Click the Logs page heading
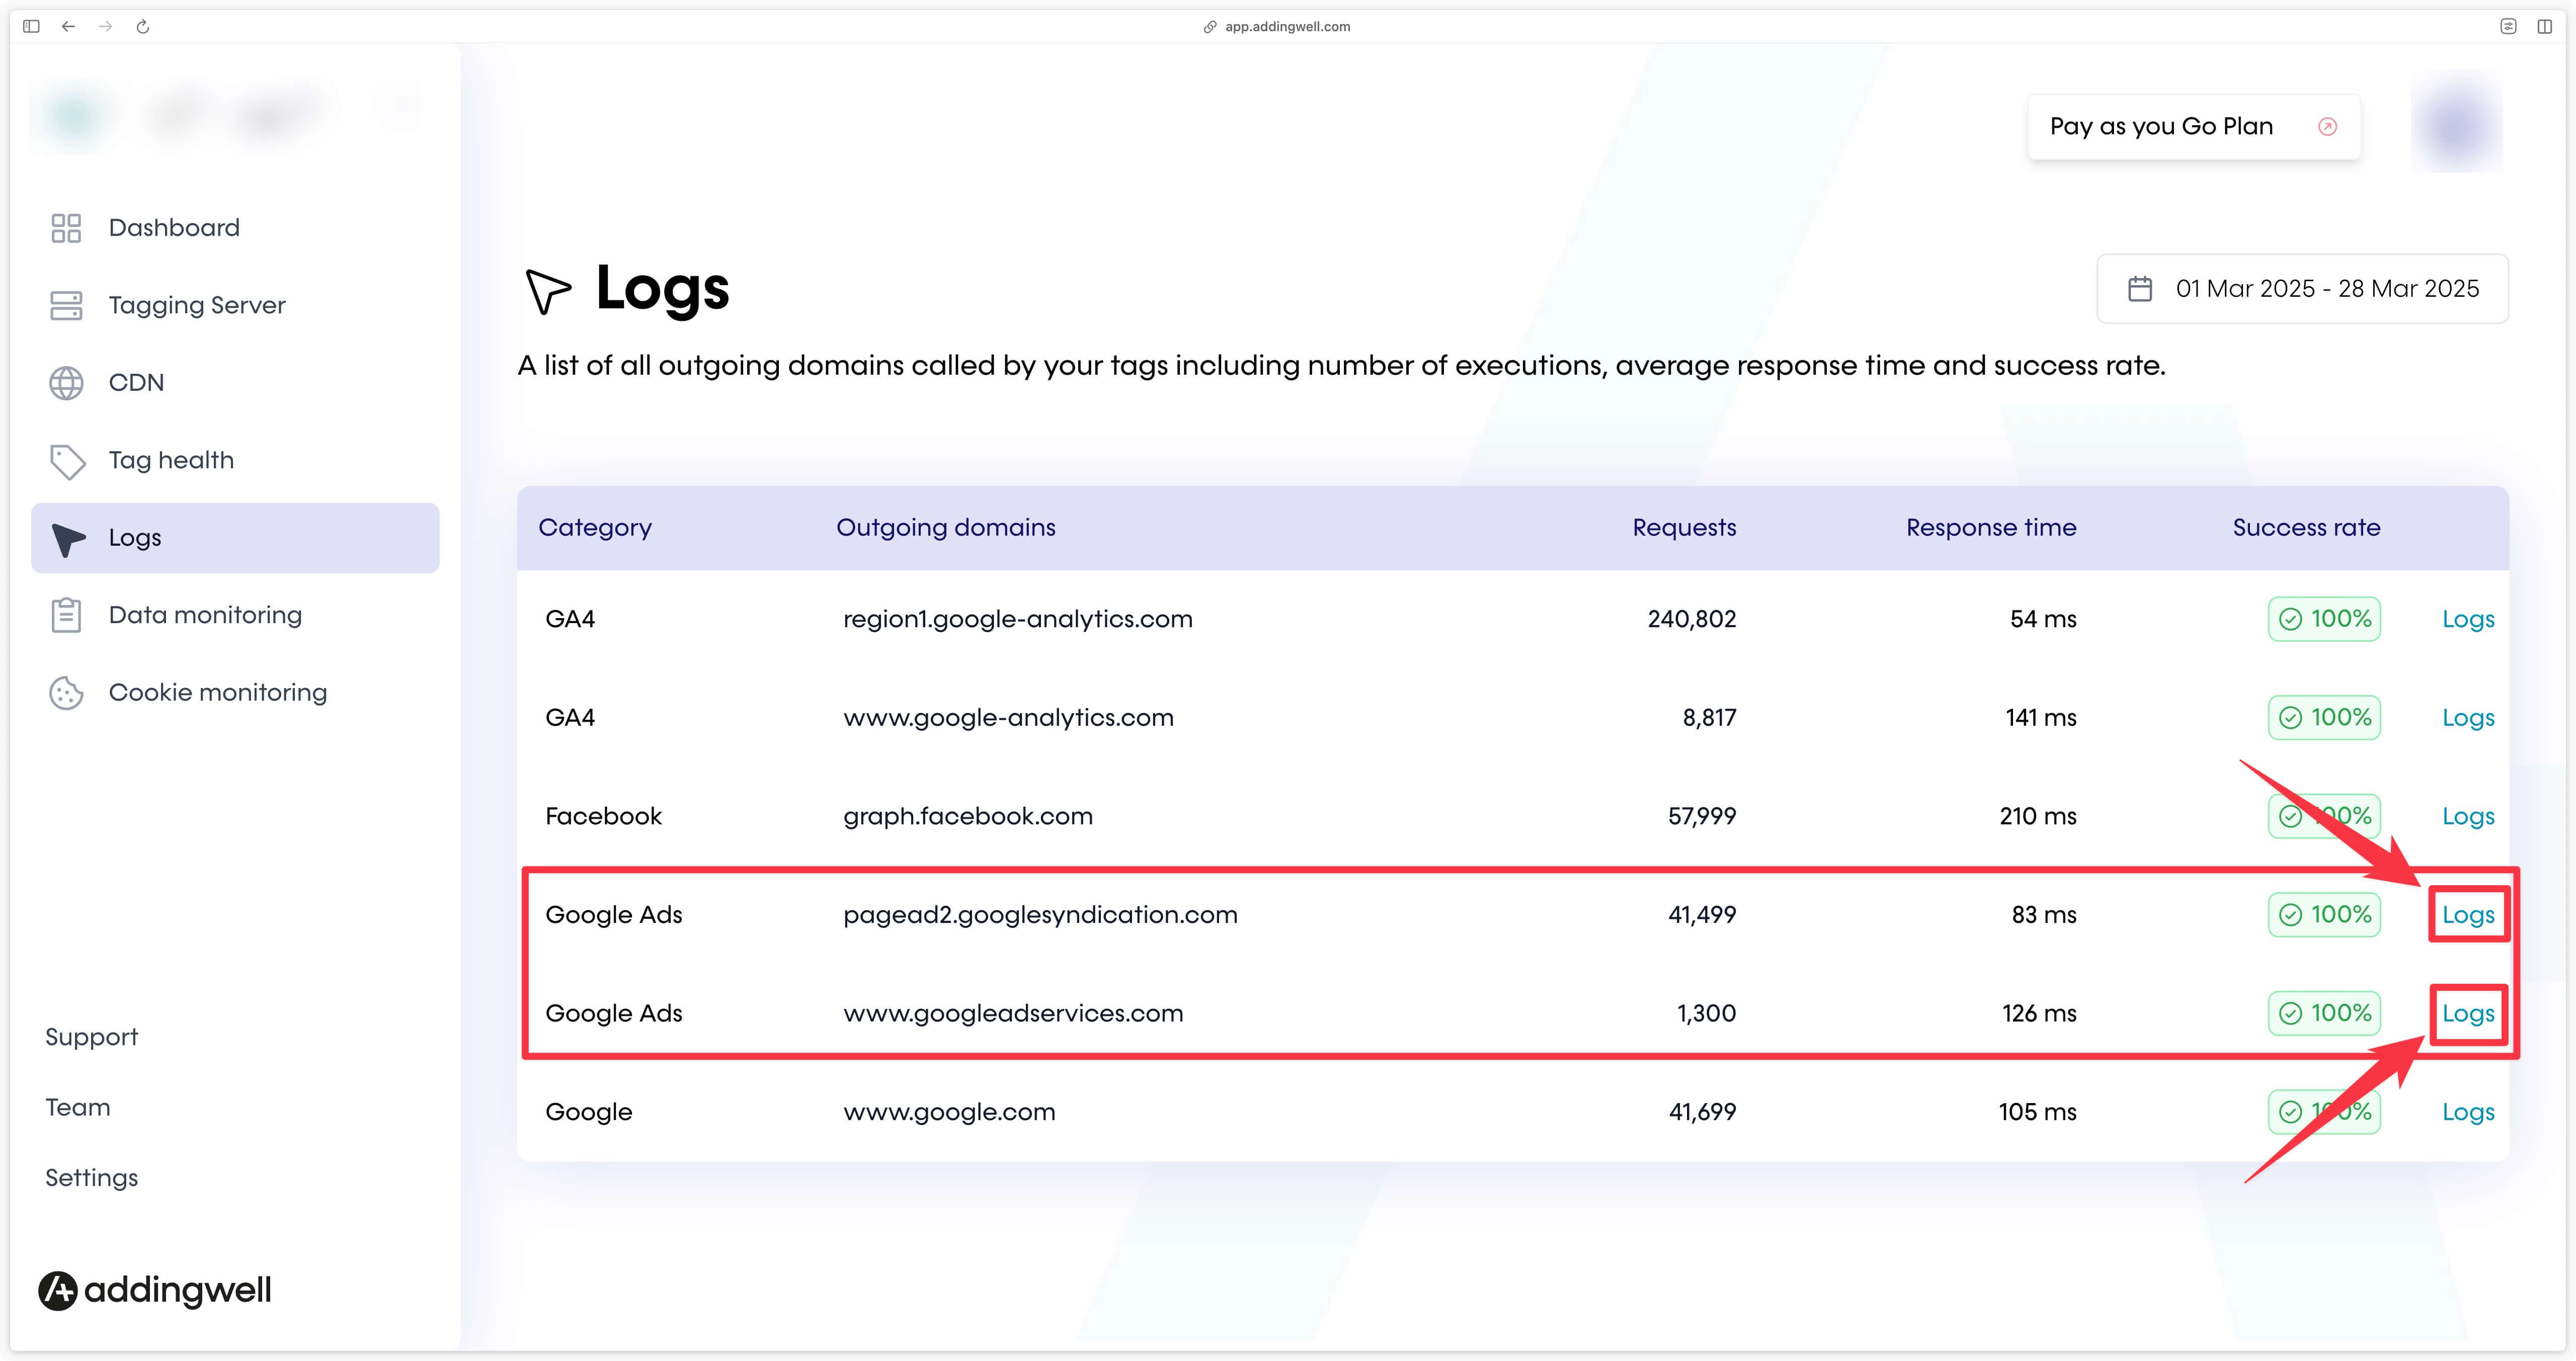This screenshot has width=2576, height=1361. point(662,289)
